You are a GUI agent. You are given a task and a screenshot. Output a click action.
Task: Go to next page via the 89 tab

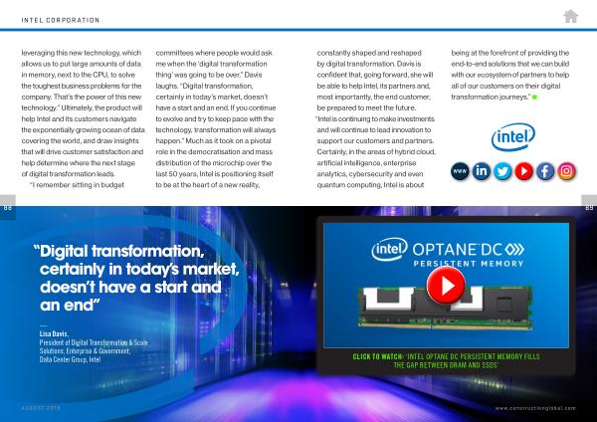coord(589,208)
